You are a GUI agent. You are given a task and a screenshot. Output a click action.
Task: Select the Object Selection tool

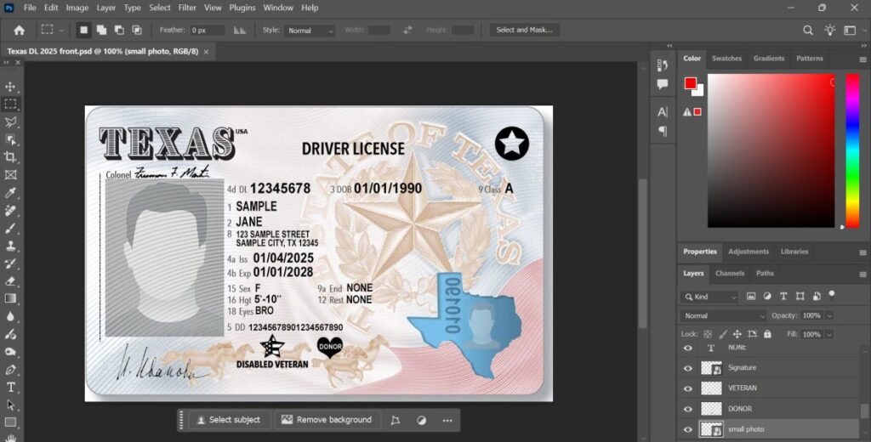pos(10,139)
